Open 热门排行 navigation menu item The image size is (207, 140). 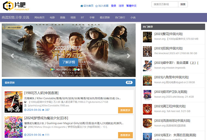coord(120,17)
